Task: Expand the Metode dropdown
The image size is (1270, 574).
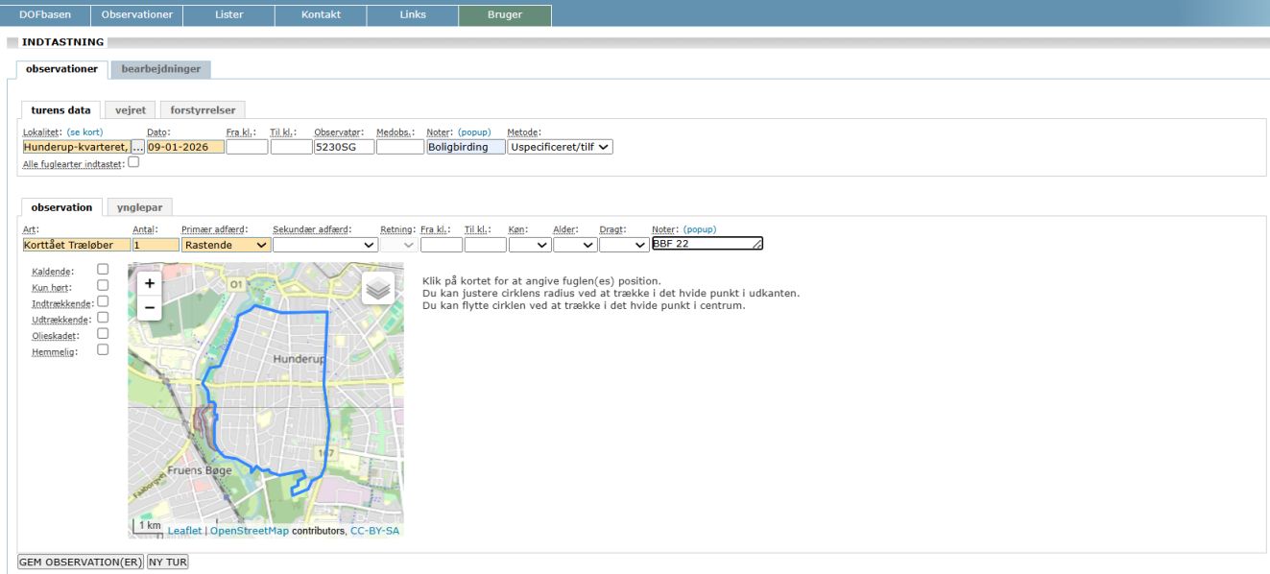Action: click(x=561, y=147)
